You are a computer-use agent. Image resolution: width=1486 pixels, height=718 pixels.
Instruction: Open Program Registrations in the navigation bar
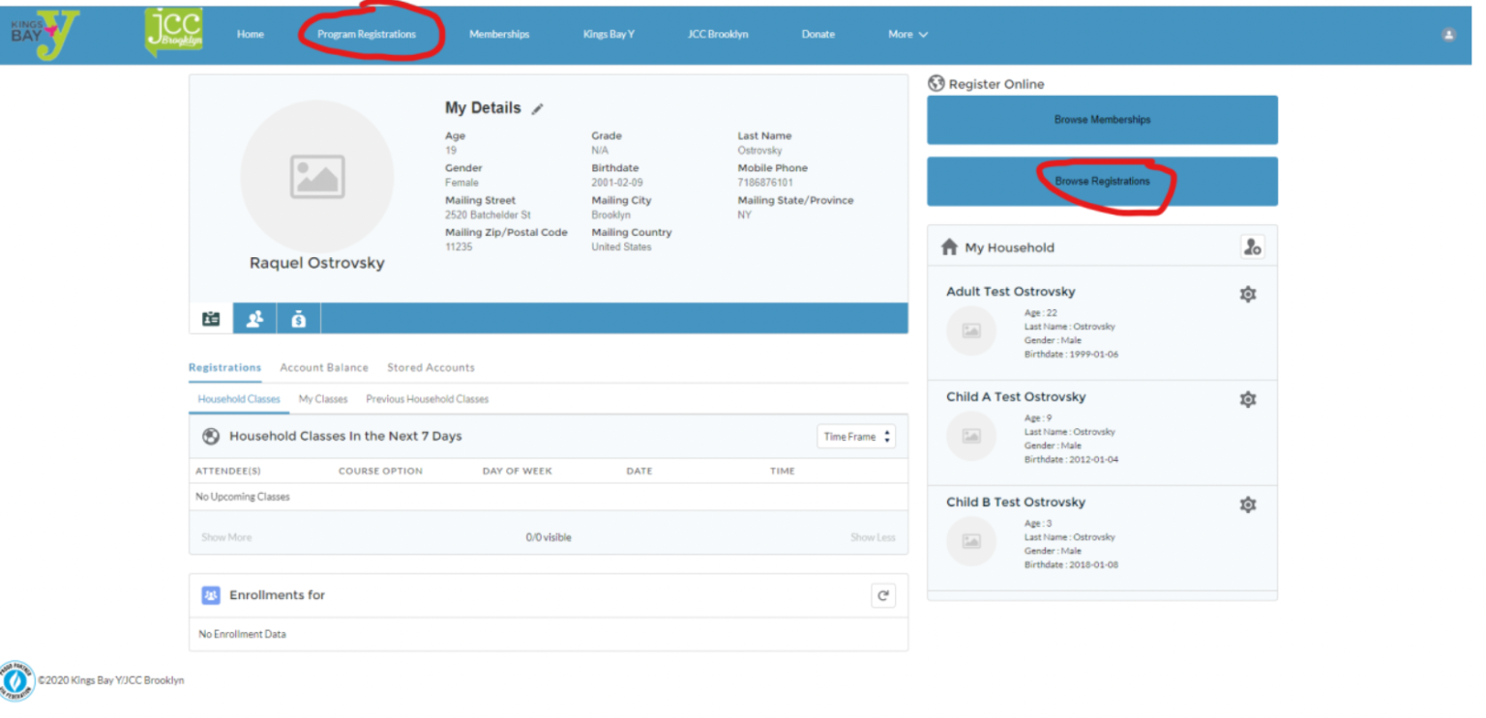tap(367, 34)
